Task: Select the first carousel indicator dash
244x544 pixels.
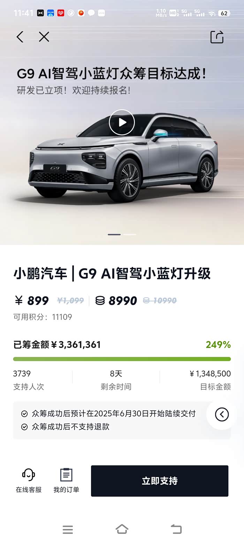Action: click(114, 234)
